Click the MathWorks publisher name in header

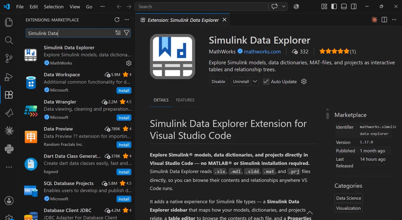(x=222, y=51)
